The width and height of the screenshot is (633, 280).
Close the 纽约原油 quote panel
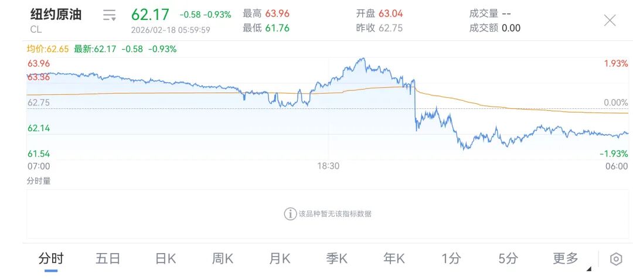(x=610, y=21)
